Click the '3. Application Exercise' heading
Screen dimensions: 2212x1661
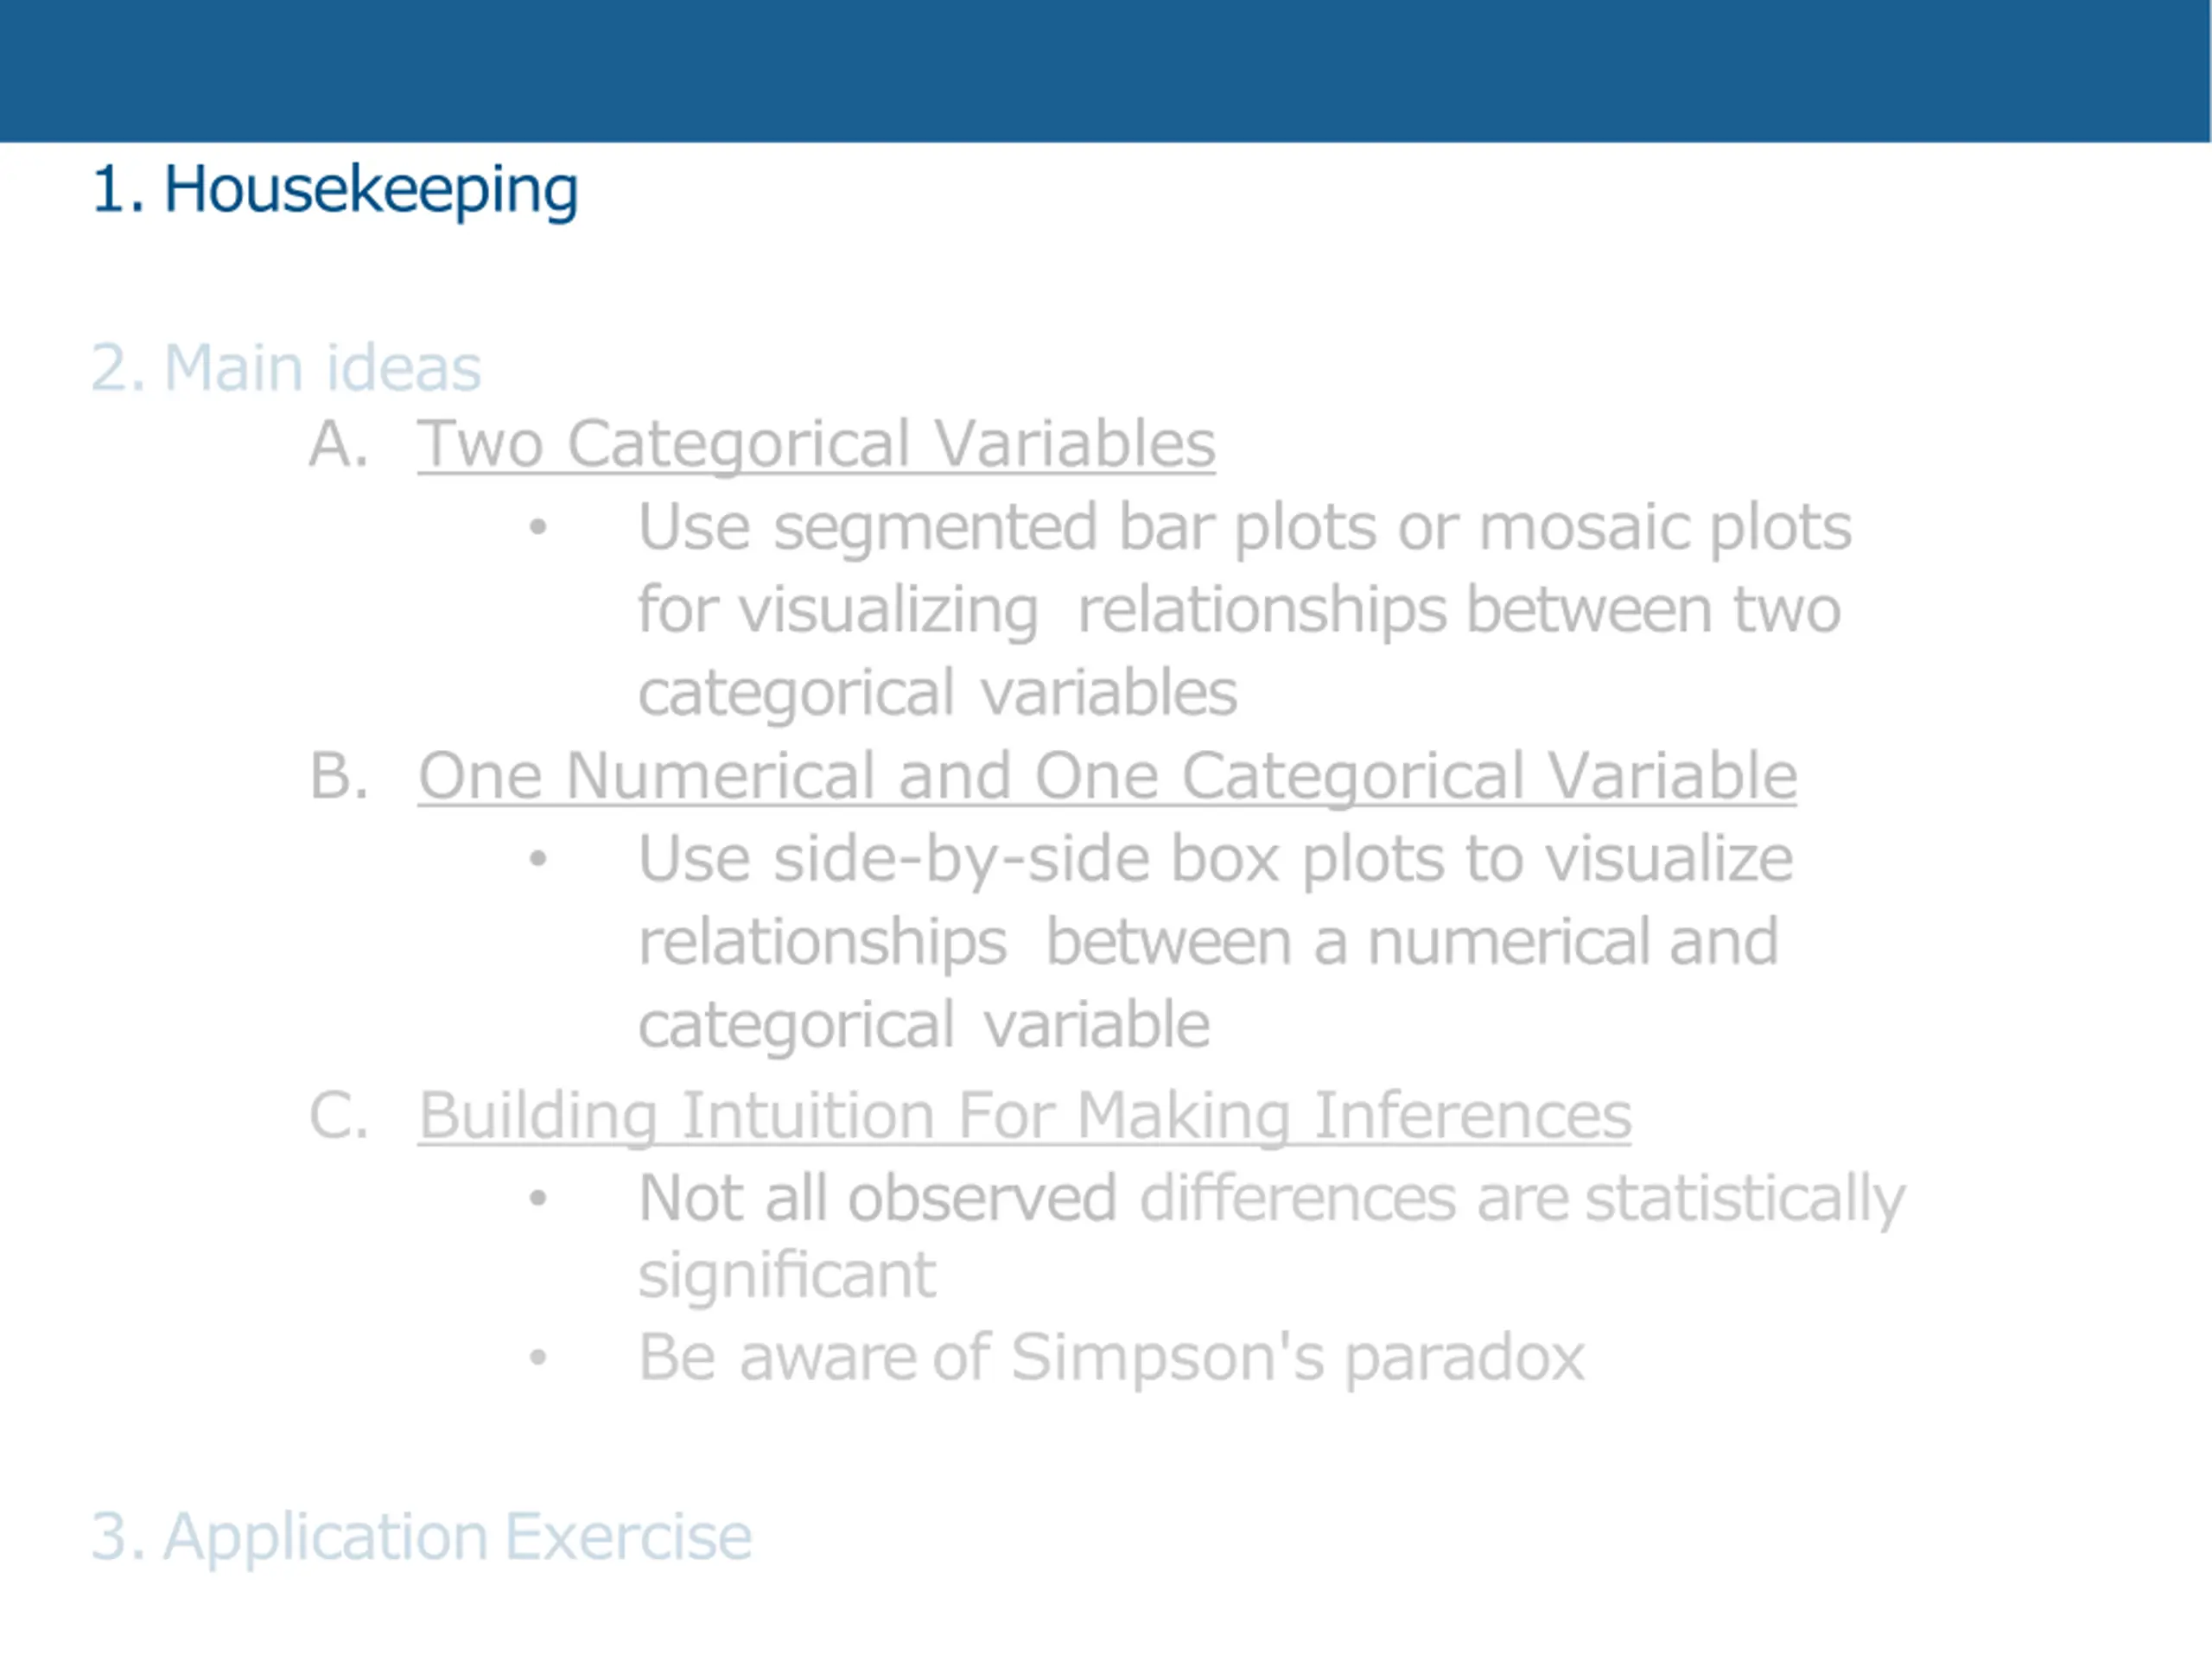(421, 1537)
